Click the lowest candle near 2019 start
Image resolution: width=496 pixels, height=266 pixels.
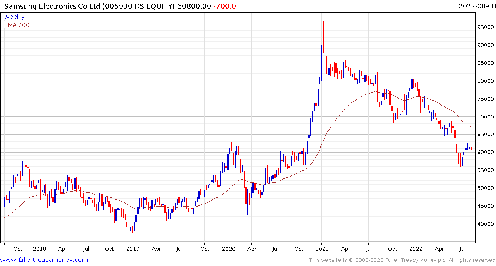coord(132,231)
